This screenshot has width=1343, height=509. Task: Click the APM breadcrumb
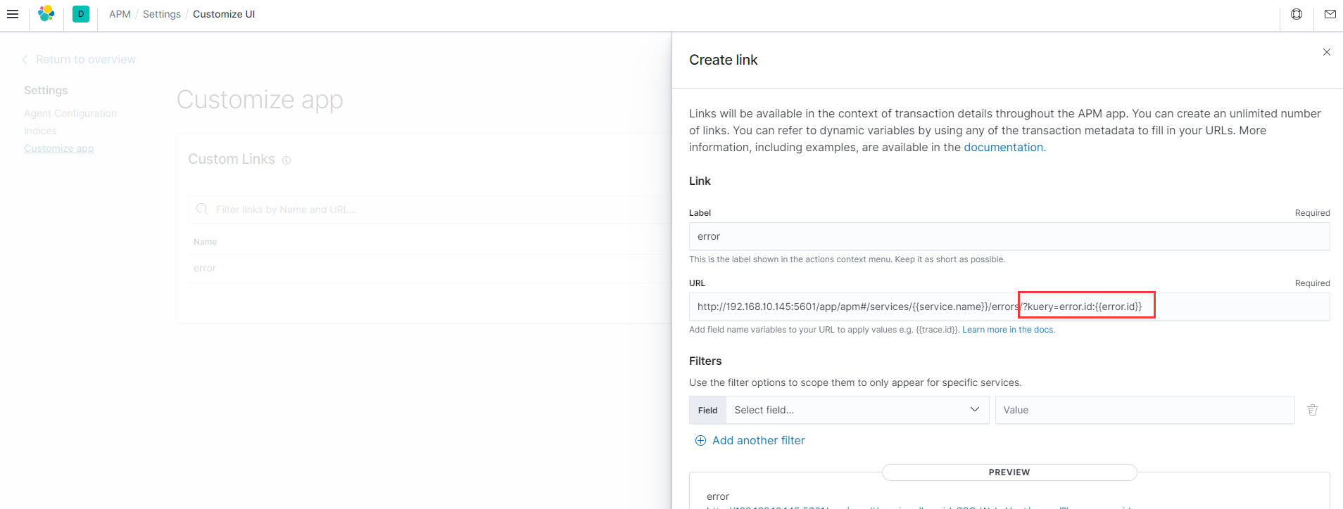click(x=120, y=14)
